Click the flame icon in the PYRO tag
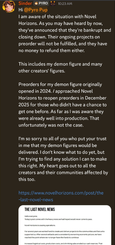115x245 pixels. [36, 3]
